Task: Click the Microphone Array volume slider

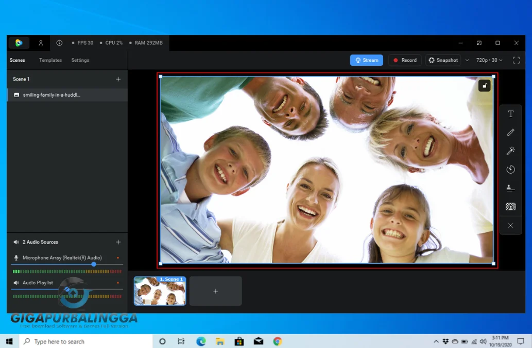Action: tap(94, 264)
